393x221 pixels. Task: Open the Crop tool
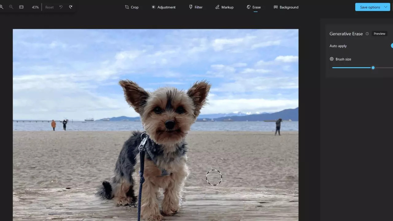point(132,7)
